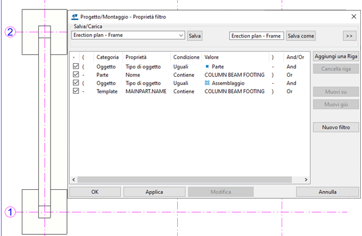The image size is (362, 236).
Task: Click the Assemblaggio value icon in third row
Action: point(207,83)
